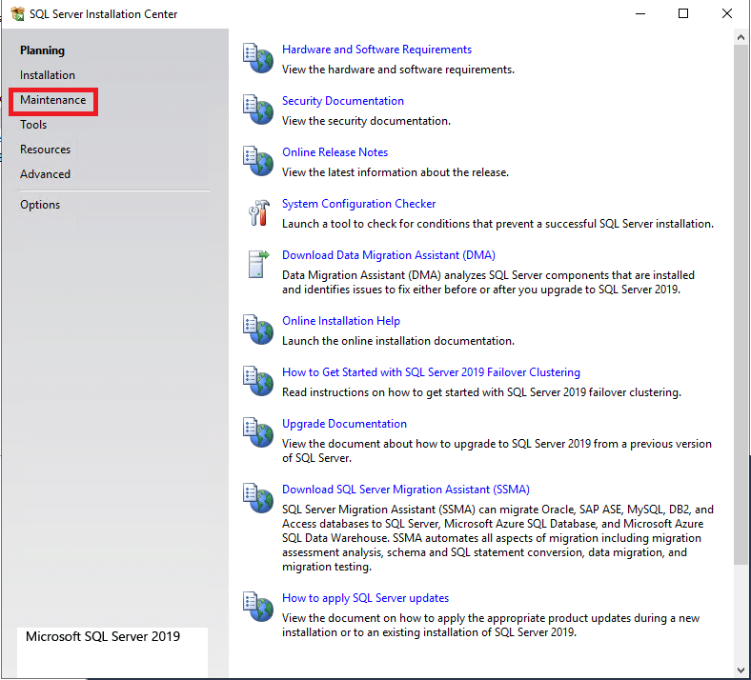The height and width of the screenshot is (680, 751).
Task: Click 'View the hardware and software requirements.' text
Action: [398, 70]
